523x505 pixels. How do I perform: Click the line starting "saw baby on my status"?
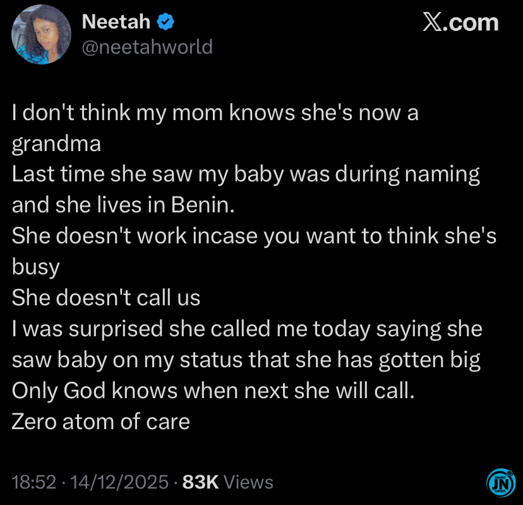click(x=246, y=359)
